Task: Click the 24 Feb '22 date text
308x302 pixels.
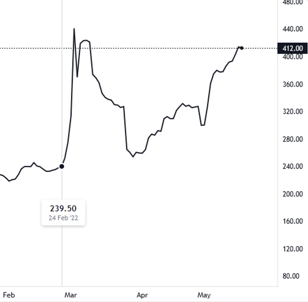Action: pos(63,218)
